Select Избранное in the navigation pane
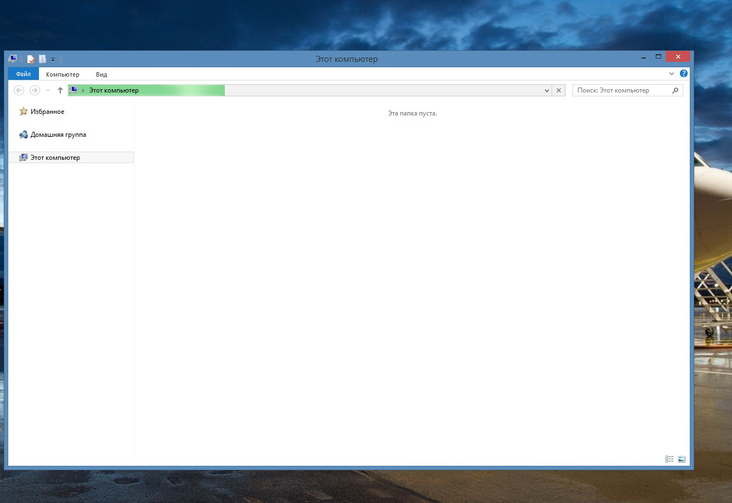The image size is (732, 503). pos(47,112)
